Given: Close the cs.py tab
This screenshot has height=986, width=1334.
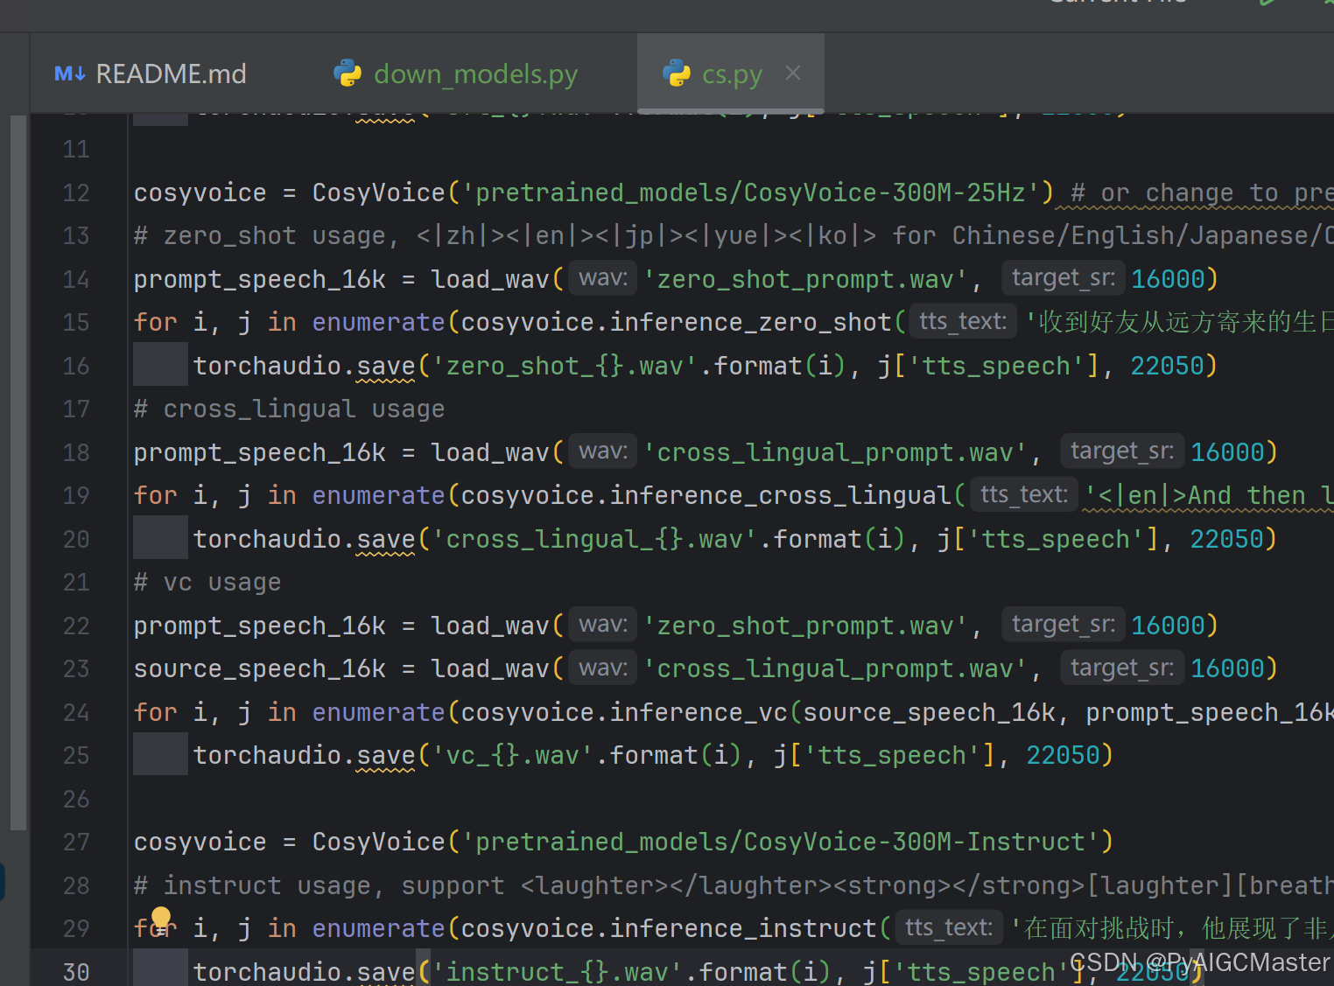Looking at the screenshot, I should pyautogui.click(x=793, y=73).
